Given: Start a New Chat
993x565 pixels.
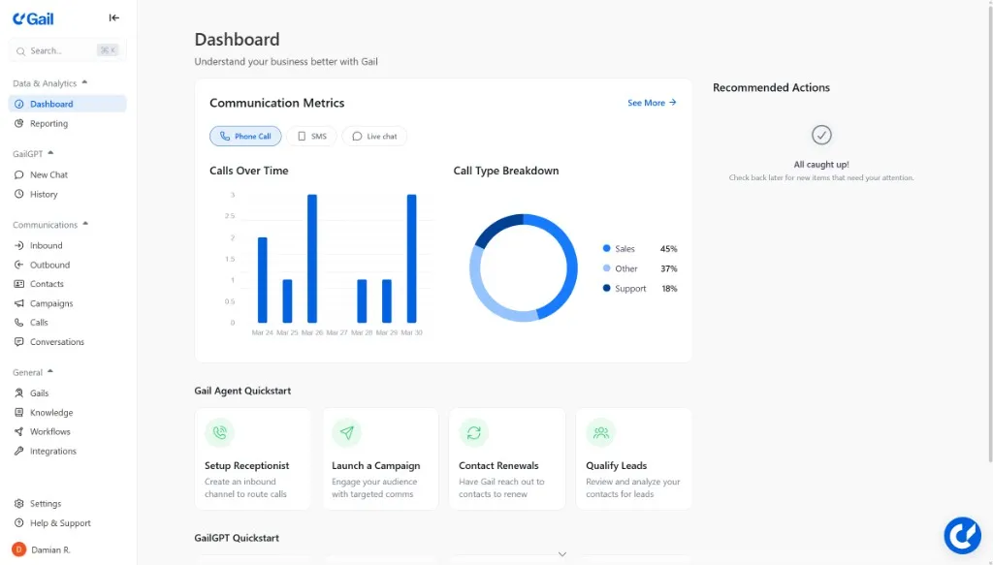Looking at the screenshot, I should [67, 174].
